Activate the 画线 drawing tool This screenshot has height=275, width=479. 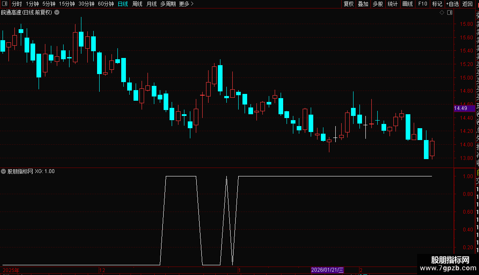(407, 4)
